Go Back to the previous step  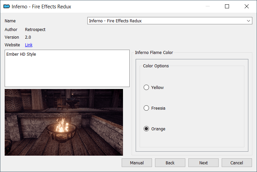tap(170, 163)
